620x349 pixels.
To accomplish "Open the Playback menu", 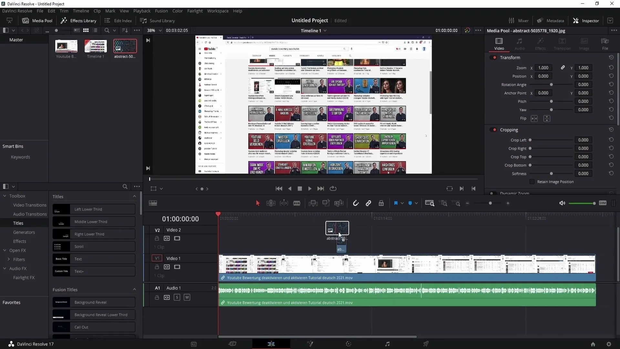I will 141,11.
